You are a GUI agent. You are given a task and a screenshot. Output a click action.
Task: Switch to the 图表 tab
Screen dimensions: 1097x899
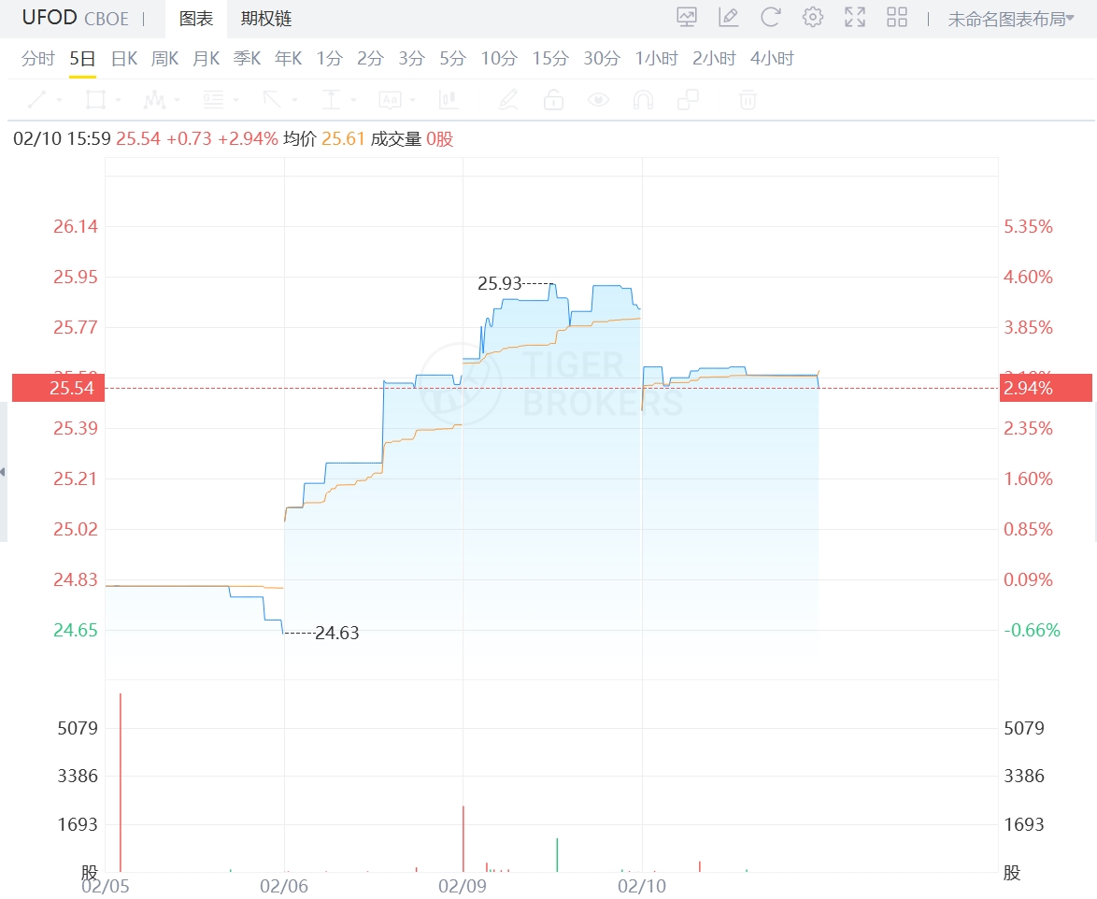tap(196, 19)
